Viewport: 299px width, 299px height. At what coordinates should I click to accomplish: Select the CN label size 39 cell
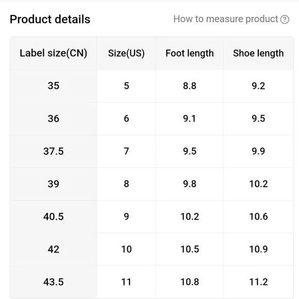pos(54,184)
